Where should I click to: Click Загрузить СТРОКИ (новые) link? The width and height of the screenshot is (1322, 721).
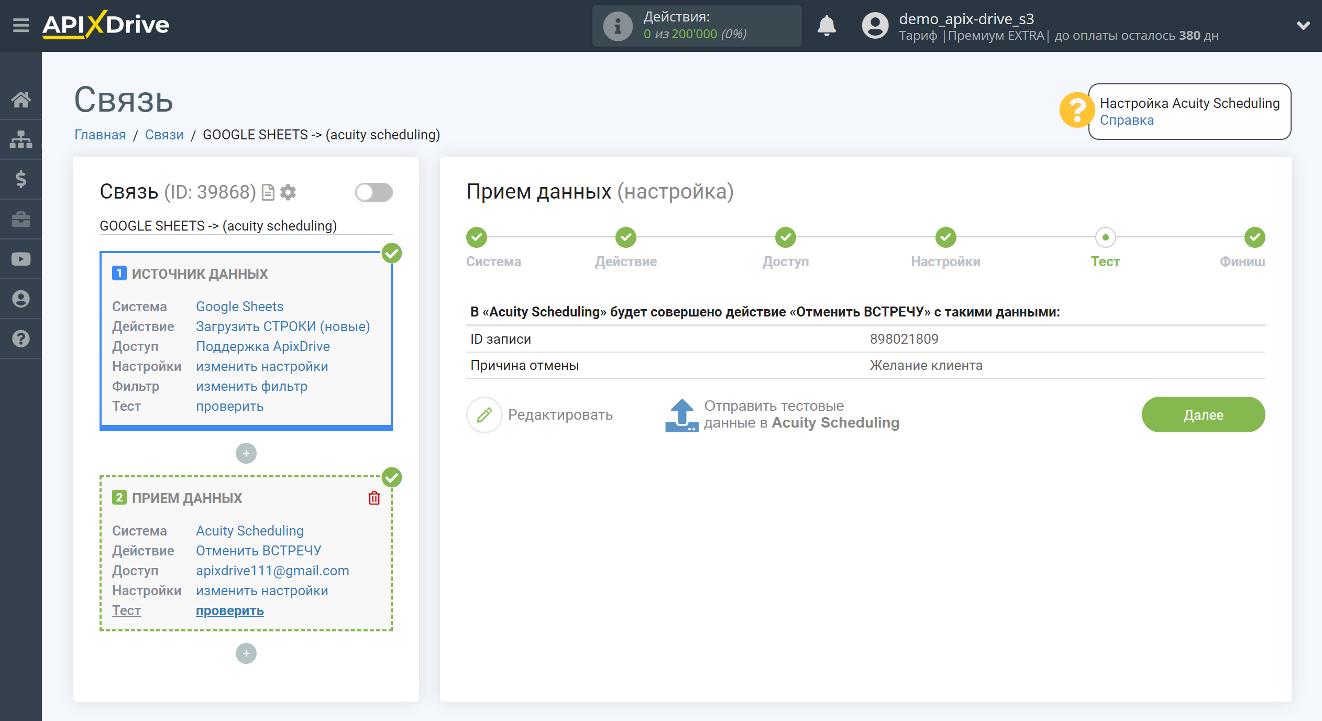click(x=283, y=326)
